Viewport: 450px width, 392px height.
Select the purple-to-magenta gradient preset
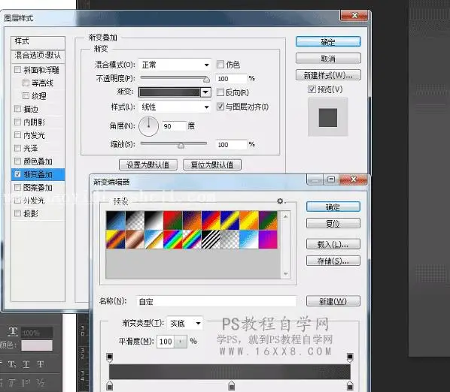268,240
